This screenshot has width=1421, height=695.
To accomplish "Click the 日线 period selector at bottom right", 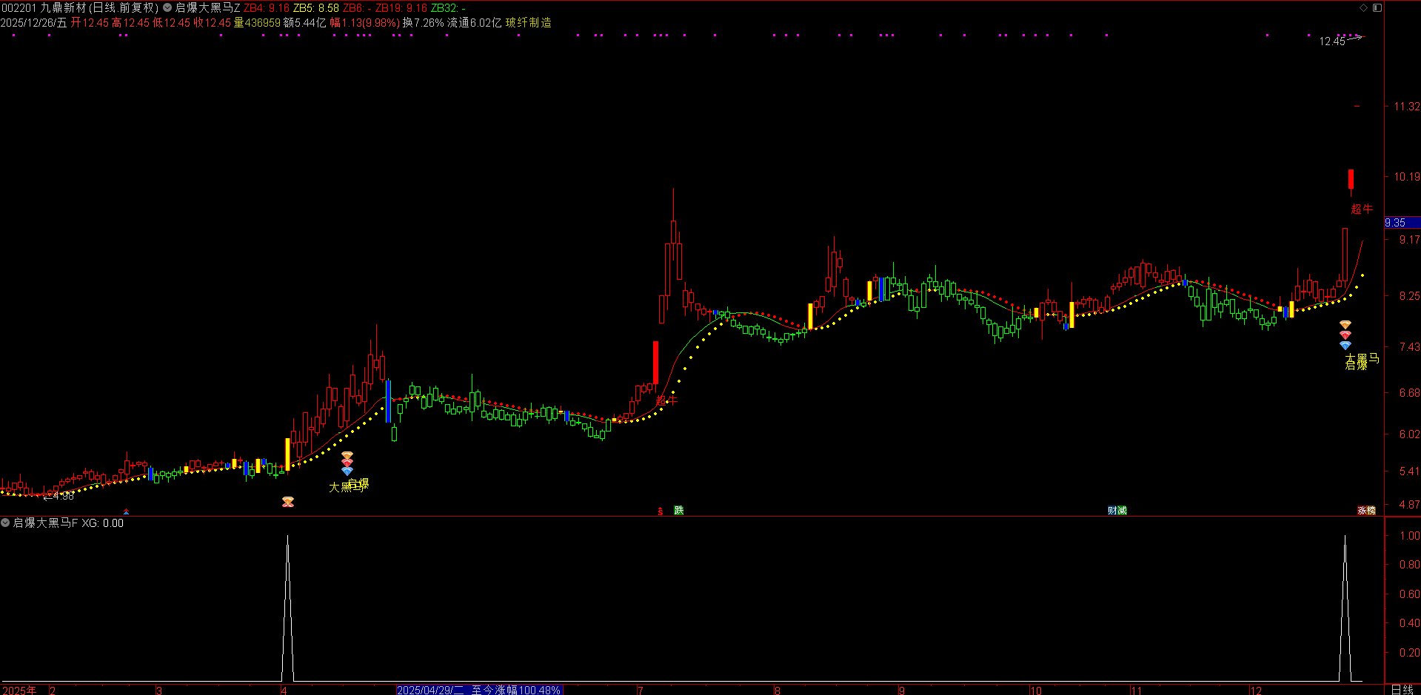I will tap(1402, 690).
